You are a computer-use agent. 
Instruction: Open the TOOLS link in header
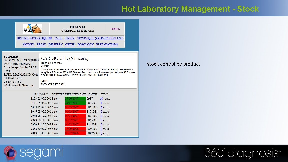(115, 29)
